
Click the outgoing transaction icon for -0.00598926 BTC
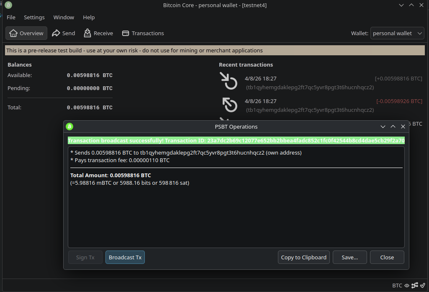click(229, 105)
